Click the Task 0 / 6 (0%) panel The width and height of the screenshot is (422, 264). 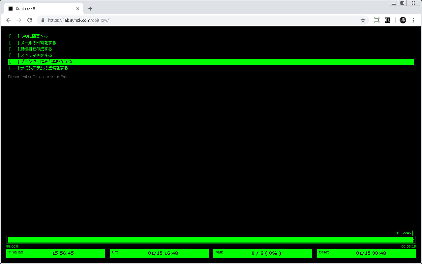tap(263, 253)
